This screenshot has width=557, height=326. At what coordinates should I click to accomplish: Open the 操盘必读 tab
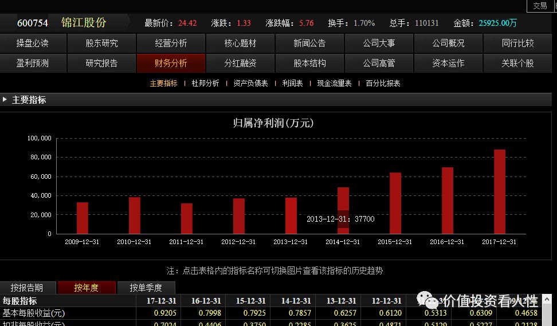pyautogui.click(x=33, y=44)
